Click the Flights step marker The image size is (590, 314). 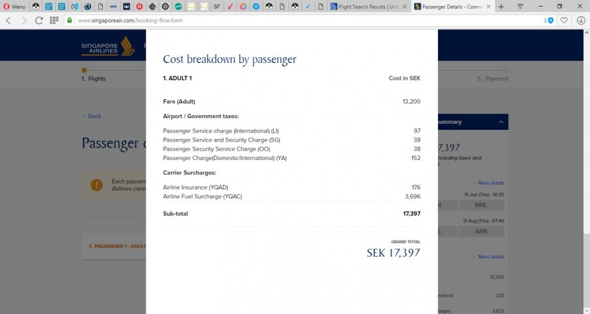[x=84, y=70]
